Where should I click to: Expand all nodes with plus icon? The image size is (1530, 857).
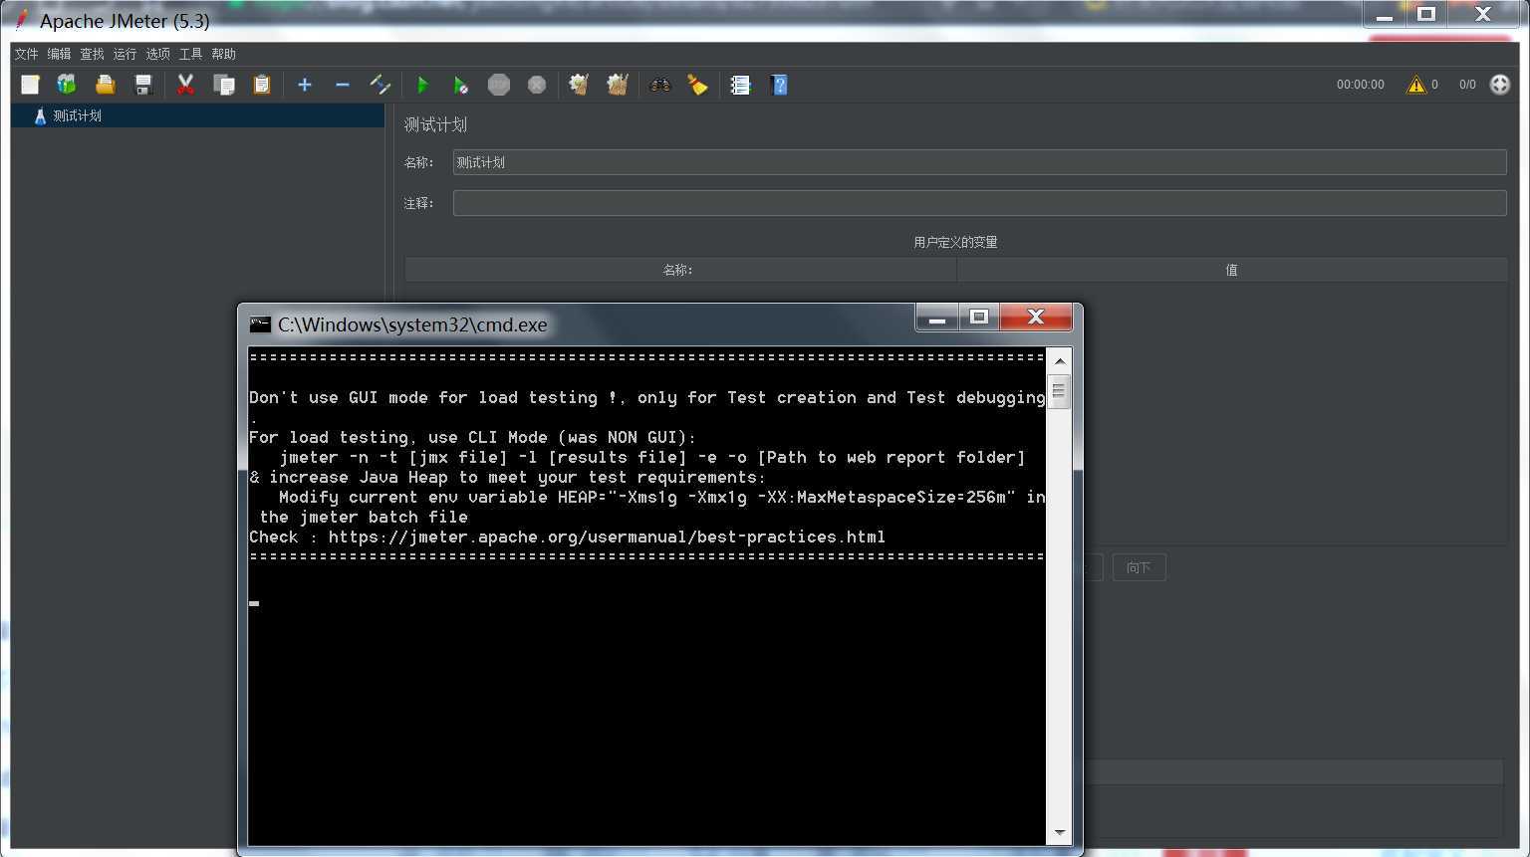(305, 85)
